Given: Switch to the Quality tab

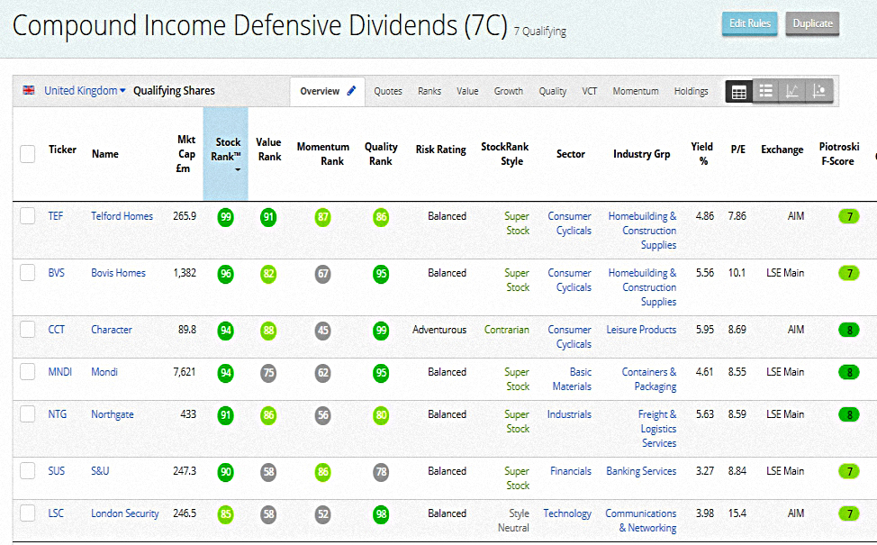Looking at the screenshot, I should coord(553,91).
